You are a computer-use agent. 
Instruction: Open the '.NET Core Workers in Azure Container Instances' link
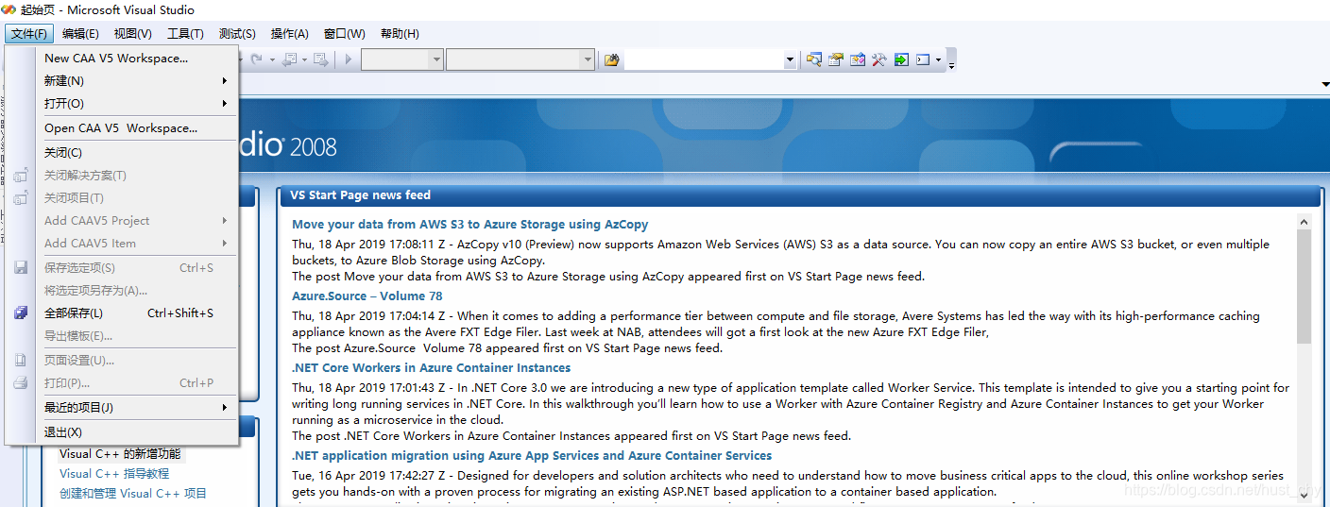coord(431,368)
